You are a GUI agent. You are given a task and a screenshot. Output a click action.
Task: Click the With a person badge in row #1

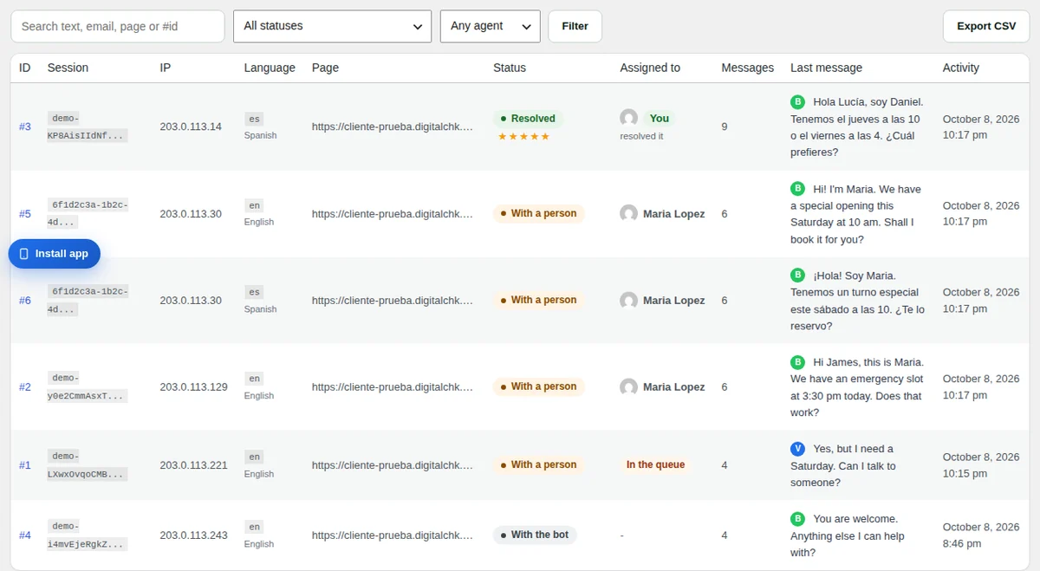coord(539,465)
